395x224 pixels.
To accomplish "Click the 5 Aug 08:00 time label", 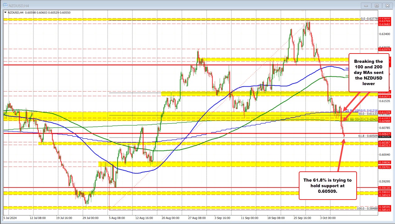I will [117, 218].
